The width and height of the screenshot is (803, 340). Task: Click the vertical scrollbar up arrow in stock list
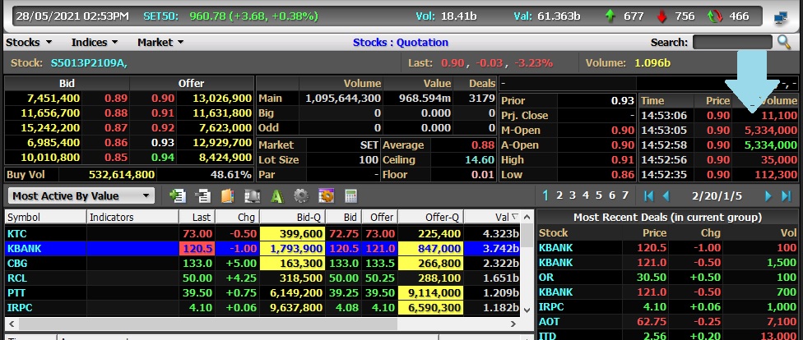click(x=527, y=218)
